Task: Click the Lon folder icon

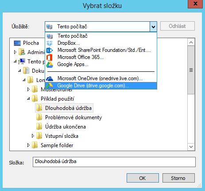Action: pyautogui.click(x=31, y=80)
